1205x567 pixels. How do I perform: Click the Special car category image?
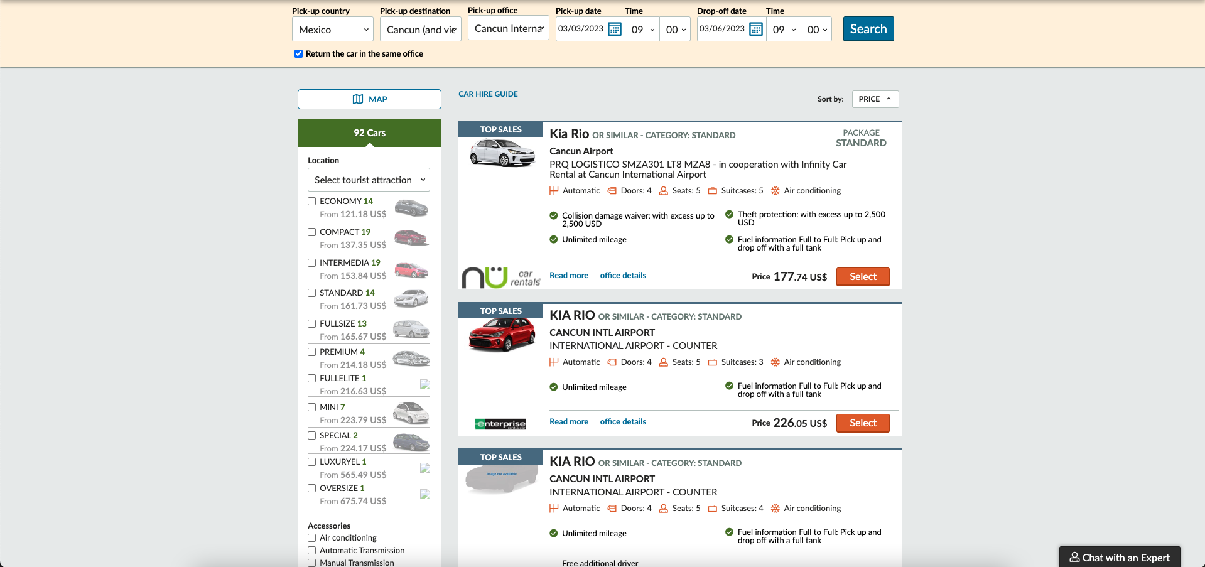pyautogui.click(x=411, y=442)
